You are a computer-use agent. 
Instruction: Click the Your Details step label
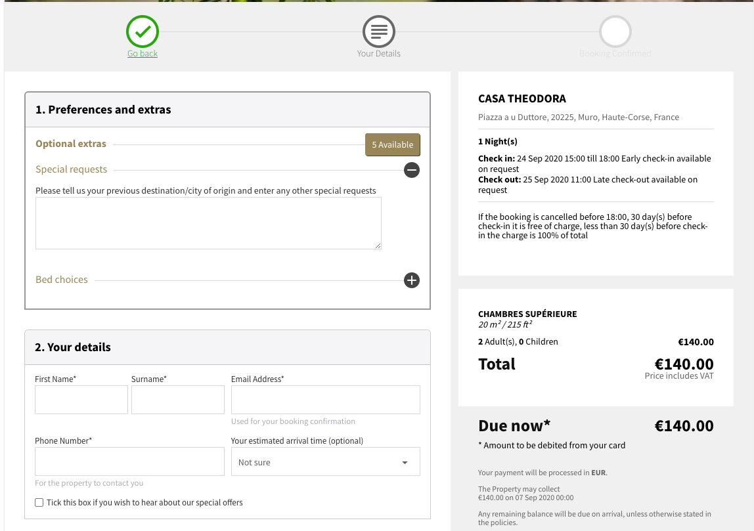tap(379, 54)
